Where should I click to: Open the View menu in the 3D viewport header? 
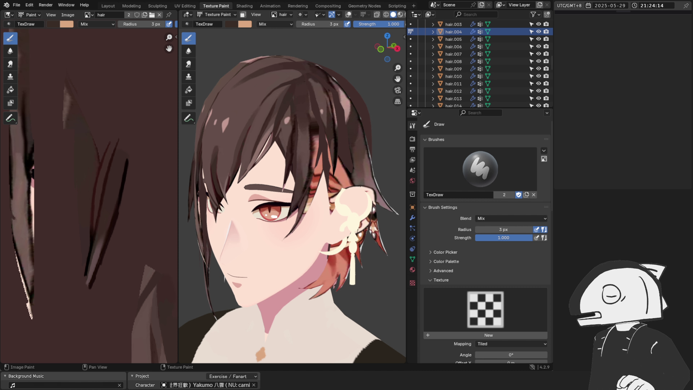pyautogui.click(x=256, y=15)
